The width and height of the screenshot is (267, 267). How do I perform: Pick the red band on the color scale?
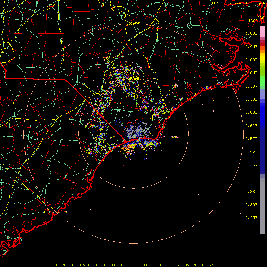click(262, 44)
